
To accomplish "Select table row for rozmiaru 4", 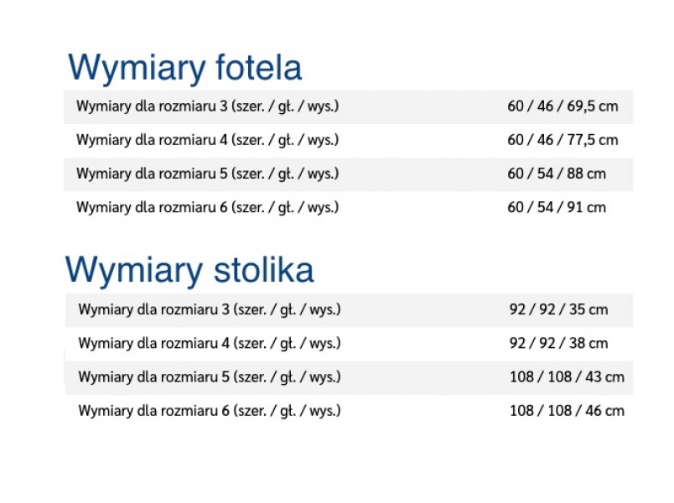I will (349, 344).
